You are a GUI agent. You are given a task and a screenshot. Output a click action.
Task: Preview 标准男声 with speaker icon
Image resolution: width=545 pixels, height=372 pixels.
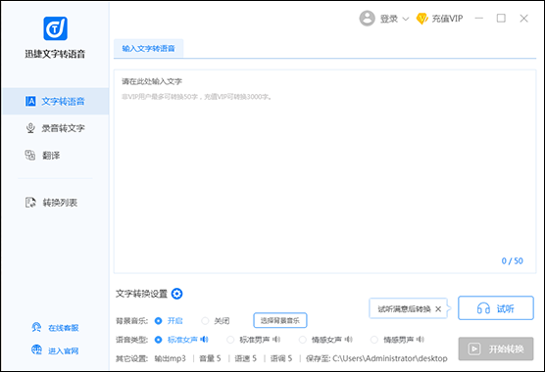(276, 340)
